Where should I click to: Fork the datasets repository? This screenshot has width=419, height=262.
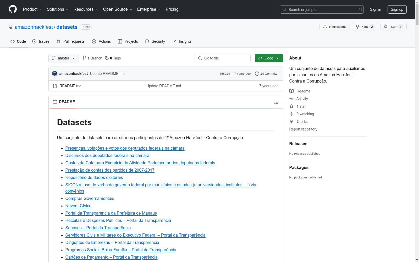pos(365,27)
